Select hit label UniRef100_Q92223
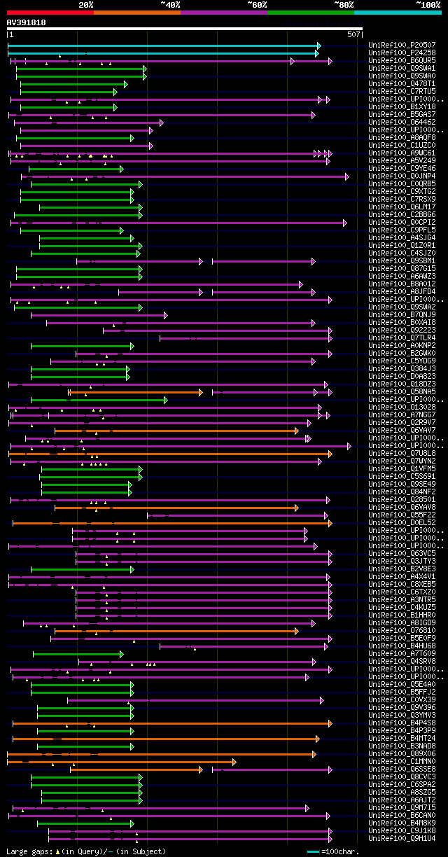This screenshot has height=857, width=448. click(x=402, y=330)
